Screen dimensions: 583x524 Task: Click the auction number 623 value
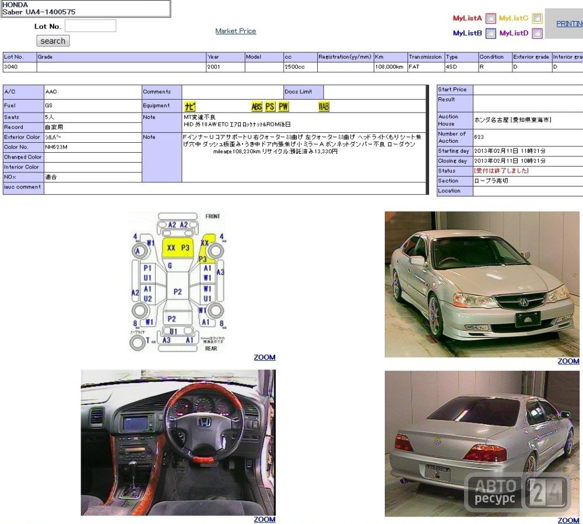pos(479,137)
